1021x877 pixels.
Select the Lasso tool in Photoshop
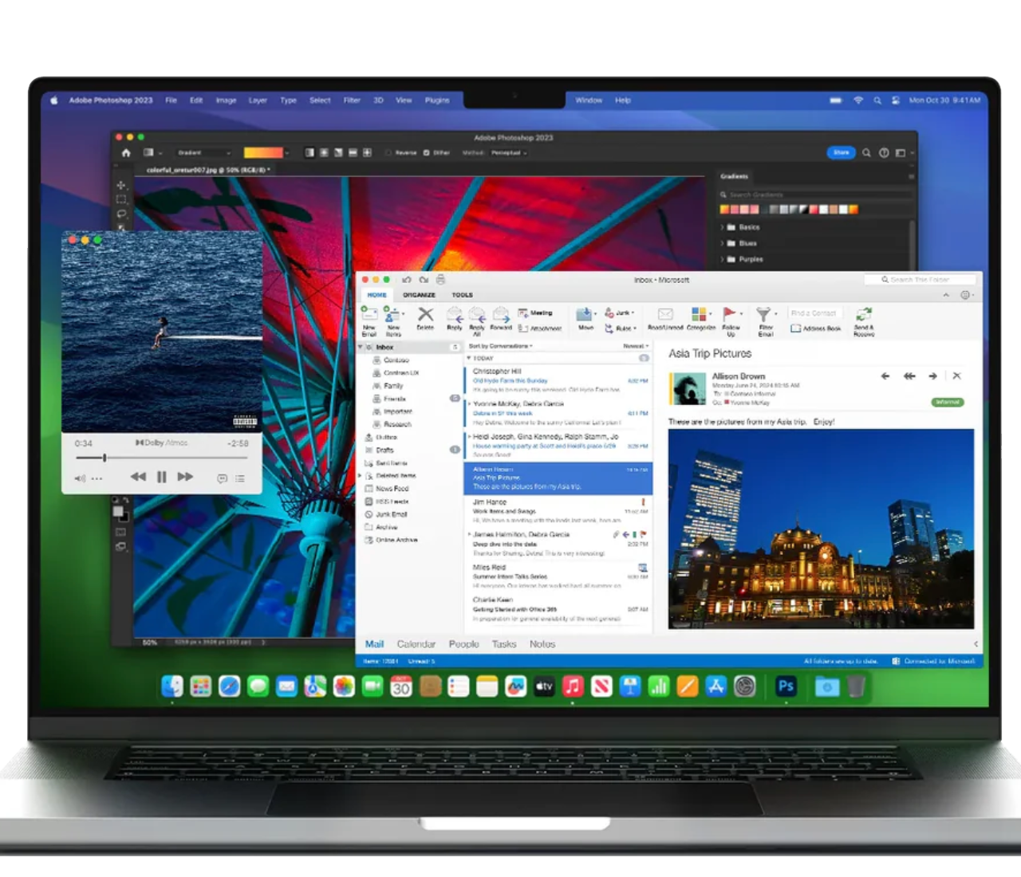[x=121, y=212]
